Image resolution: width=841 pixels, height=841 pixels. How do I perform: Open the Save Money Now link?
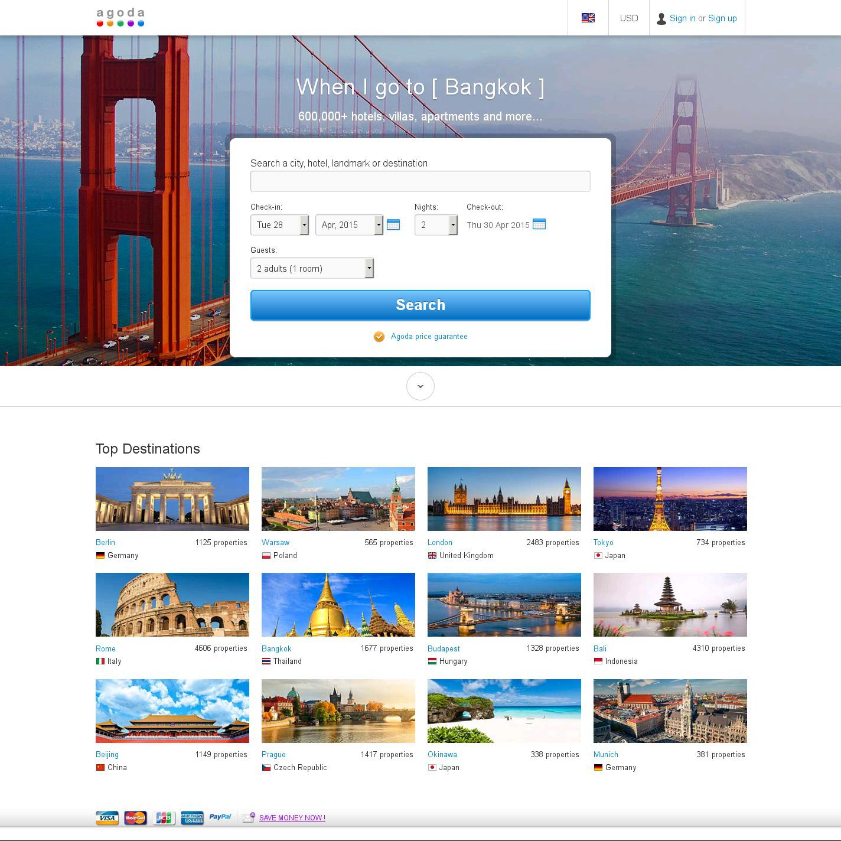292,818
